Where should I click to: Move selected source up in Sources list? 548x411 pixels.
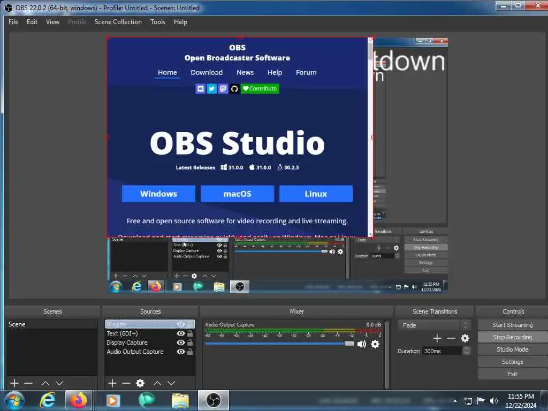tap(157, 383)
